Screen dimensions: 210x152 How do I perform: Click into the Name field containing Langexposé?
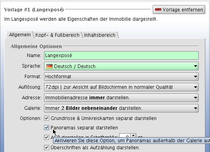point(121,55)
